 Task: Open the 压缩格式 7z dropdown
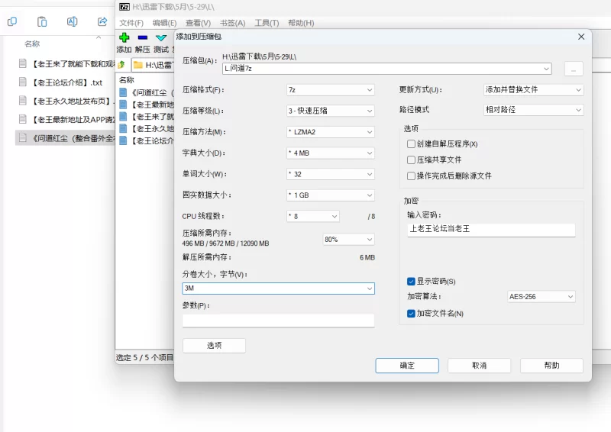tap(331, 90)
